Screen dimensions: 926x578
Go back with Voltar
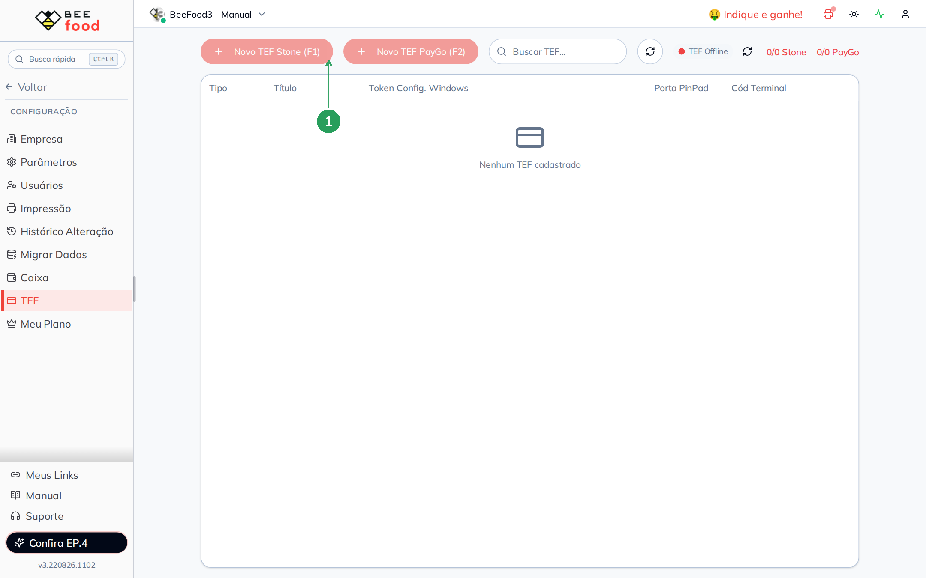pyautogui.click(x=27, y=87)
